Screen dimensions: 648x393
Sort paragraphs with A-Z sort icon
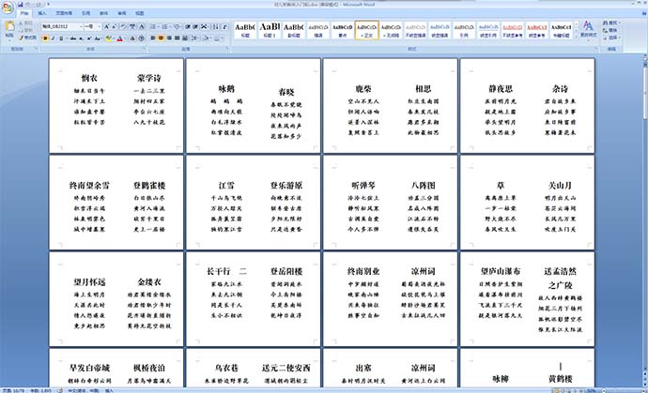[215, 26]
